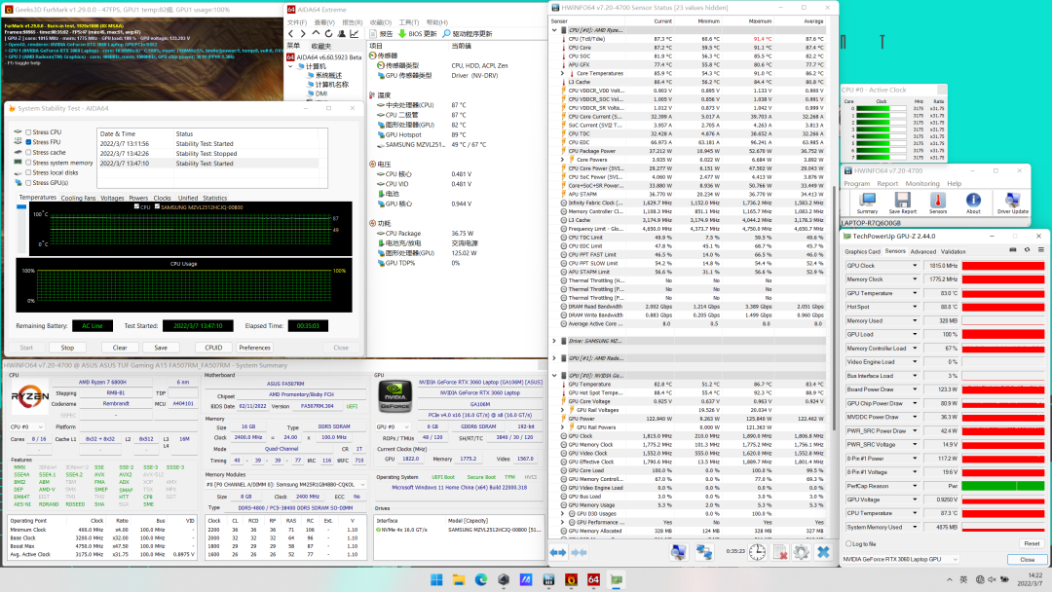Screen dimensions: 1052x592
Task: Click AIDA64 icon on the taskbar
Action: tap(594, 580)
